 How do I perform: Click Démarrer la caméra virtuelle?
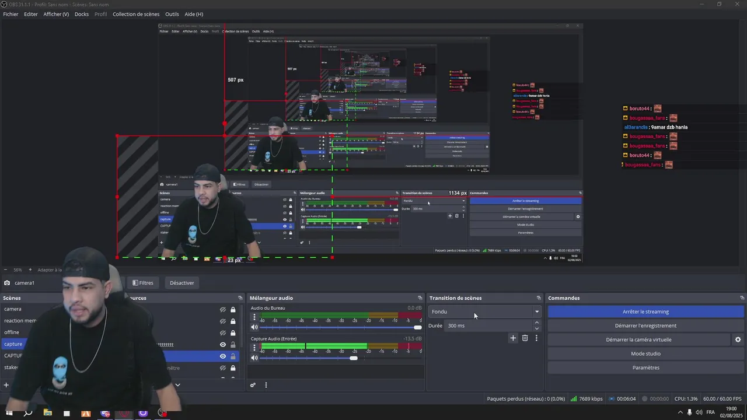click(x=638, y=339)
